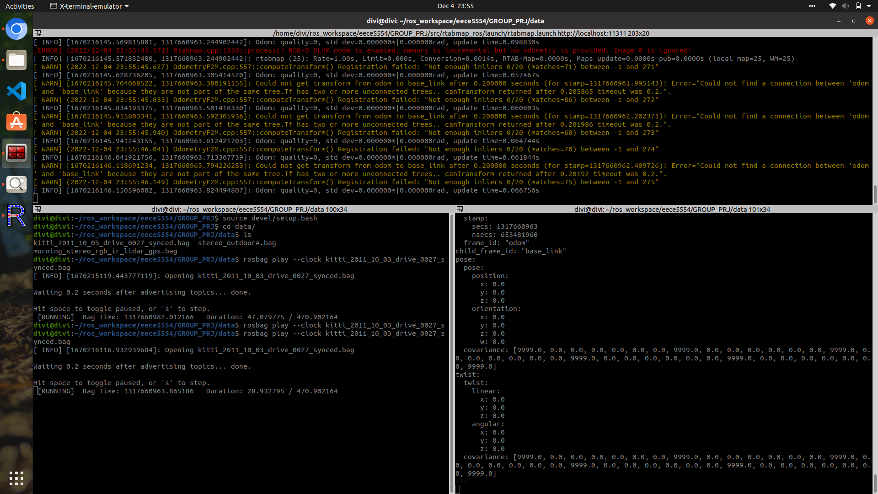Open the Dec 4 23:55 clock menu
This screenshot has height=494, width=878.
[x=455, y=6]
